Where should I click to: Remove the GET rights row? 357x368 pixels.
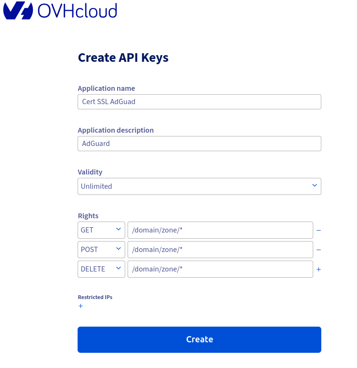318,230
